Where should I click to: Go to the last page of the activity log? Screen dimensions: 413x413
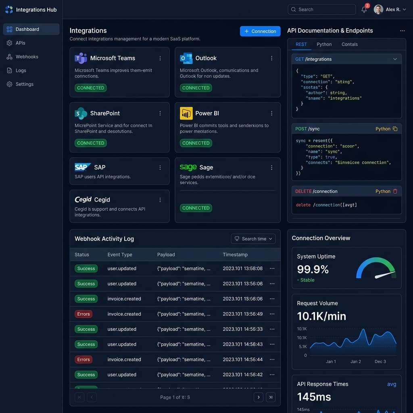[271, 397]
